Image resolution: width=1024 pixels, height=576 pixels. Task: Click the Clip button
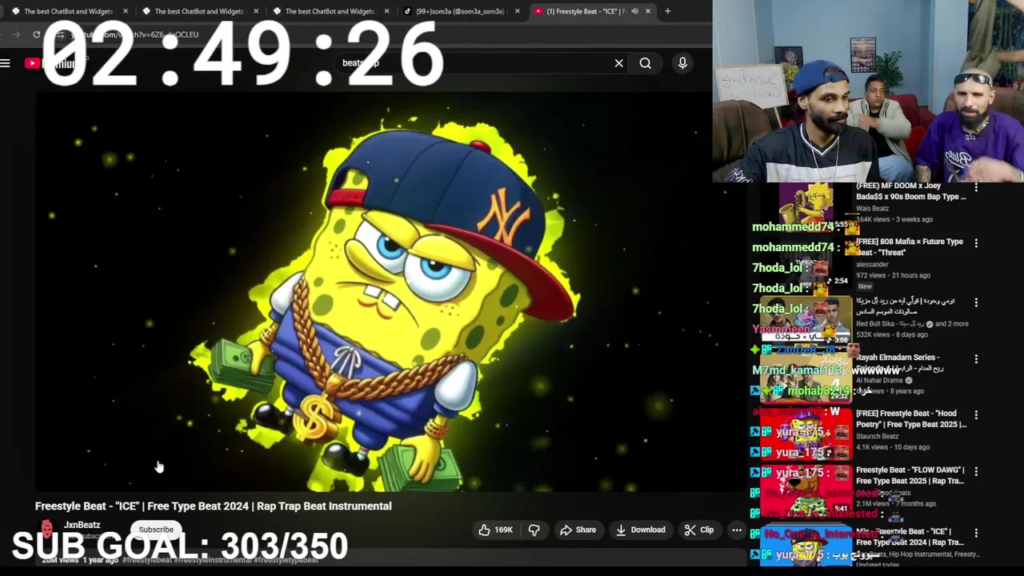tap(699, 530)
